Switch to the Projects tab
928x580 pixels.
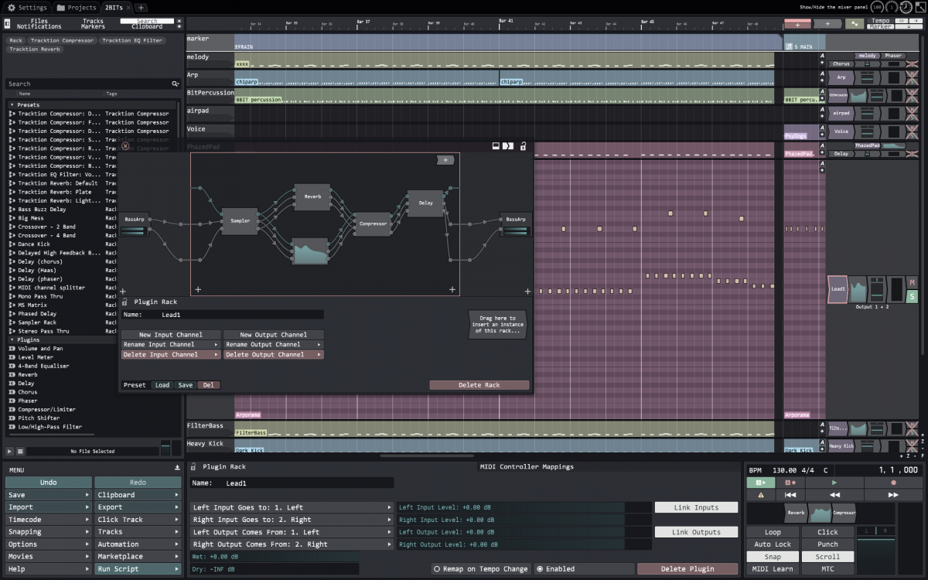click(x=77, y=7)
